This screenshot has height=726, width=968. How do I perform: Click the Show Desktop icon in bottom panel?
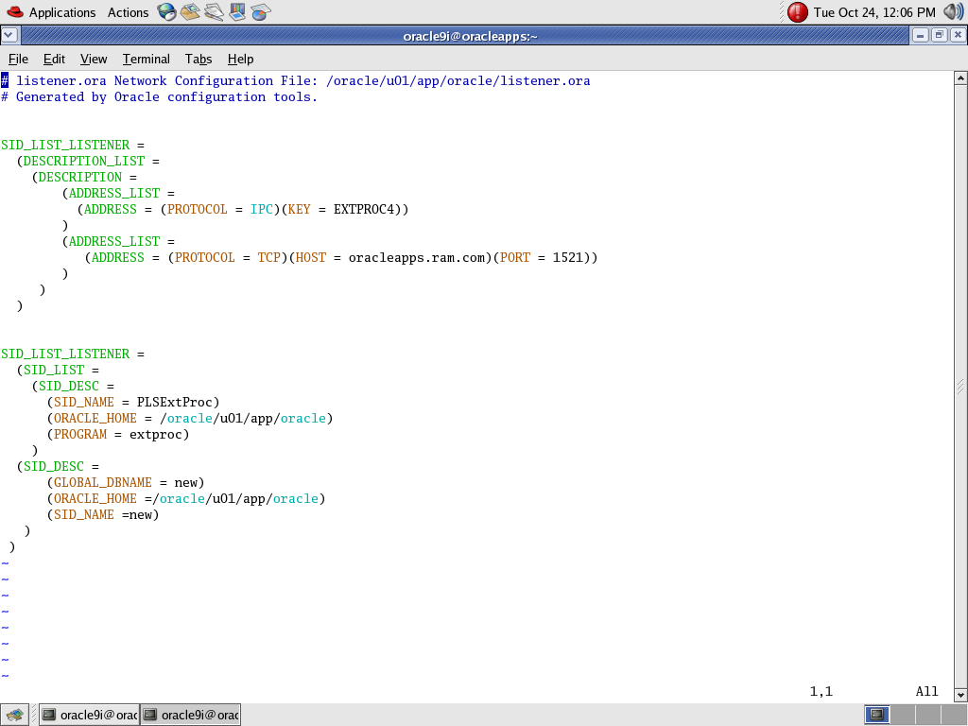point(14,715)
